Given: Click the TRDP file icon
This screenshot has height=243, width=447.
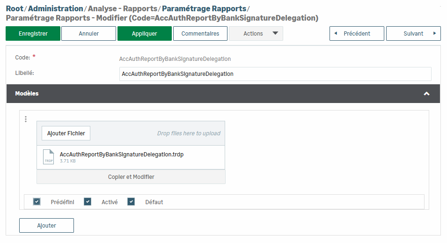Looking at the screenshot, I should pyautogui.click(x=49, y=157).
